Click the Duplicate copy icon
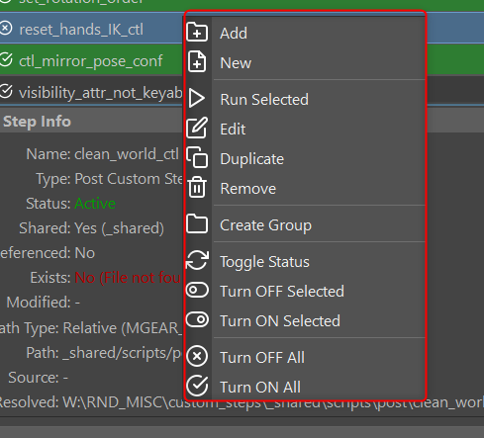This screenshot has width=484, height=438. click(x=197, y=157)
